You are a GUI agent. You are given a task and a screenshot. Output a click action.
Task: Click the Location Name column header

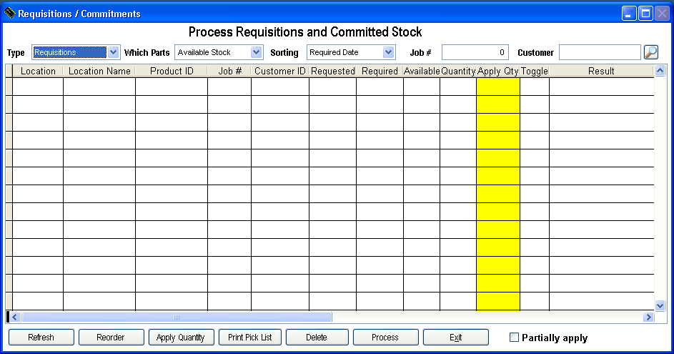point(99,71)
